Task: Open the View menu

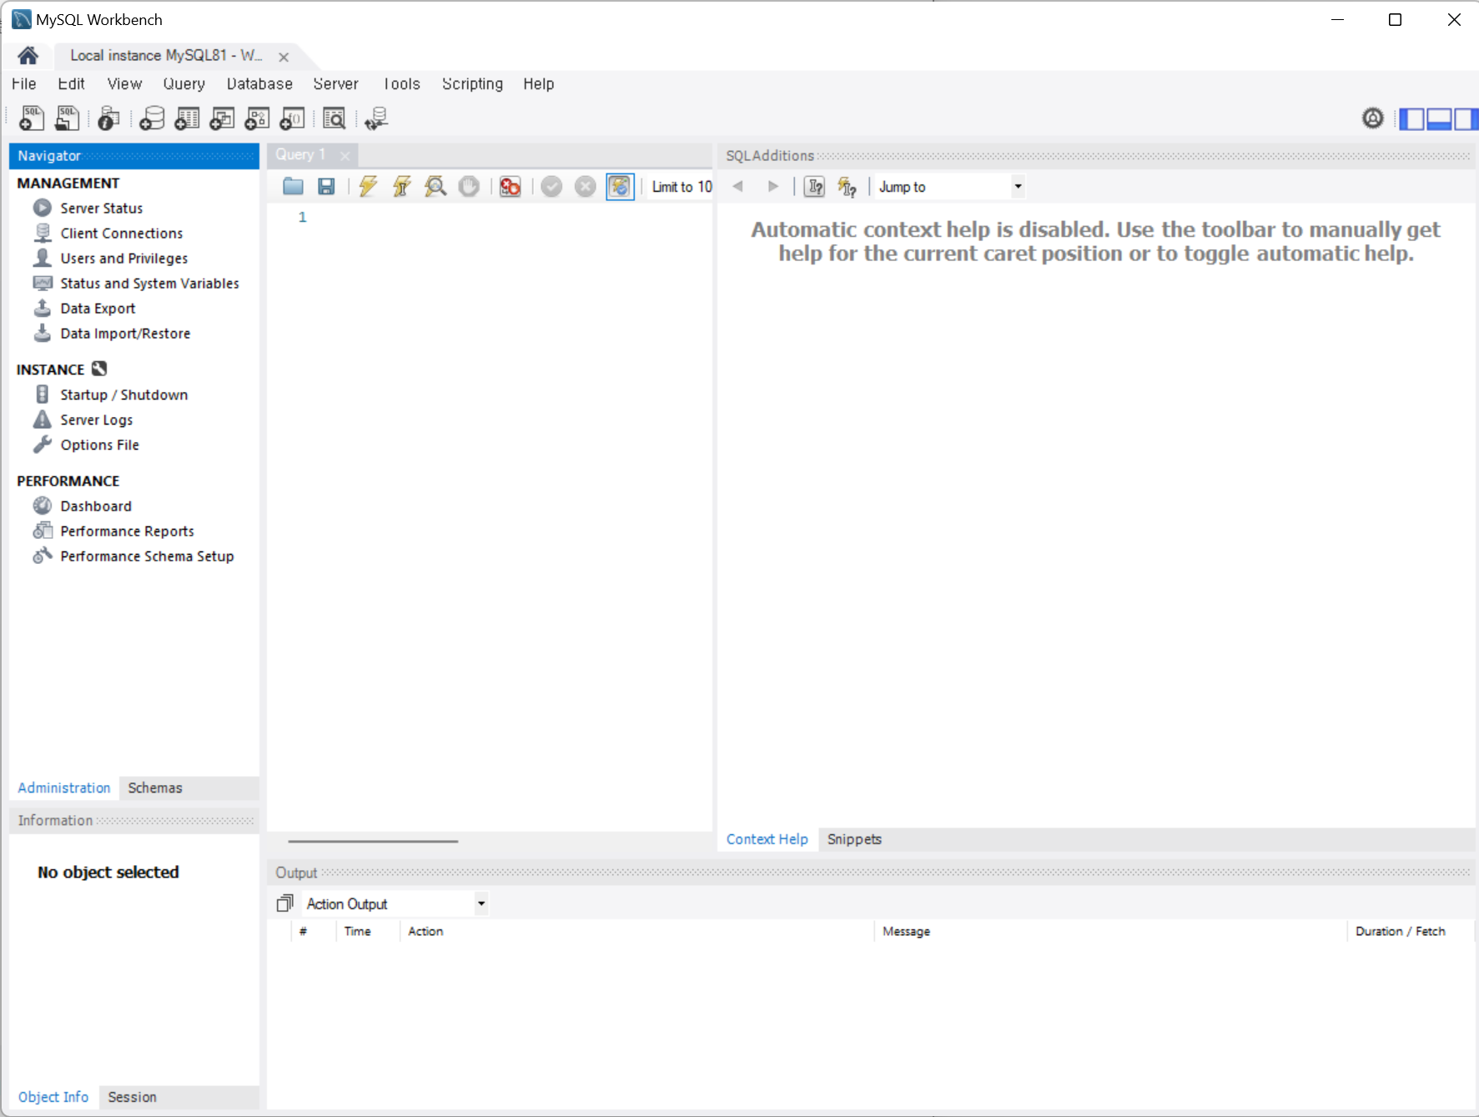Action: (x=124, y=83)
